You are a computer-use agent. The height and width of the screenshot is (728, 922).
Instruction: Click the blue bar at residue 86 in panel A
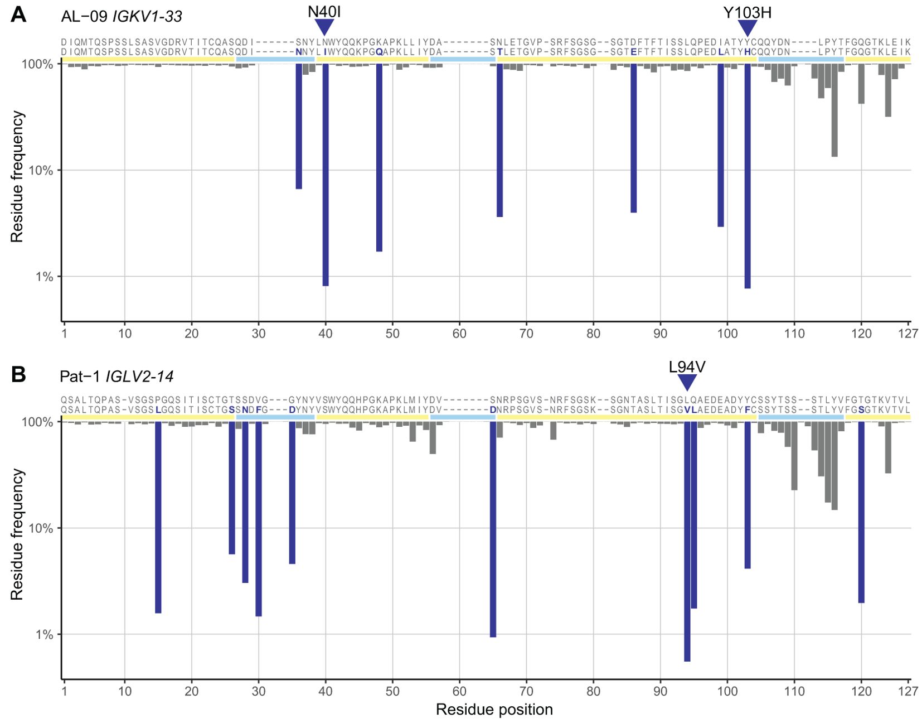point(634,138)
